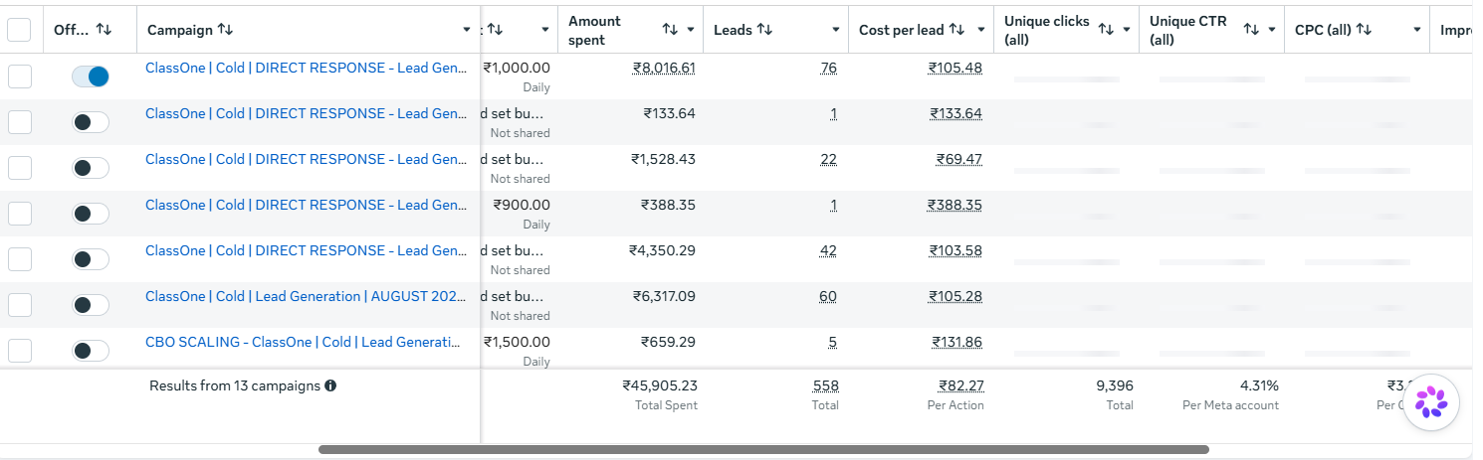Screen dimensions: 1483x460
Task: Click the ₹6,317.09 amount spent cell
Action: [664, 297]
